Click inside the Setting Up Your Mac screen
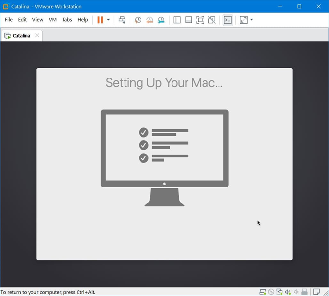 point(164,164)
